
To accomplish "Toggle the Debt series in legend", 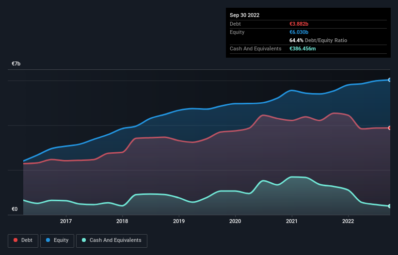I will click(x=22, y=240).
